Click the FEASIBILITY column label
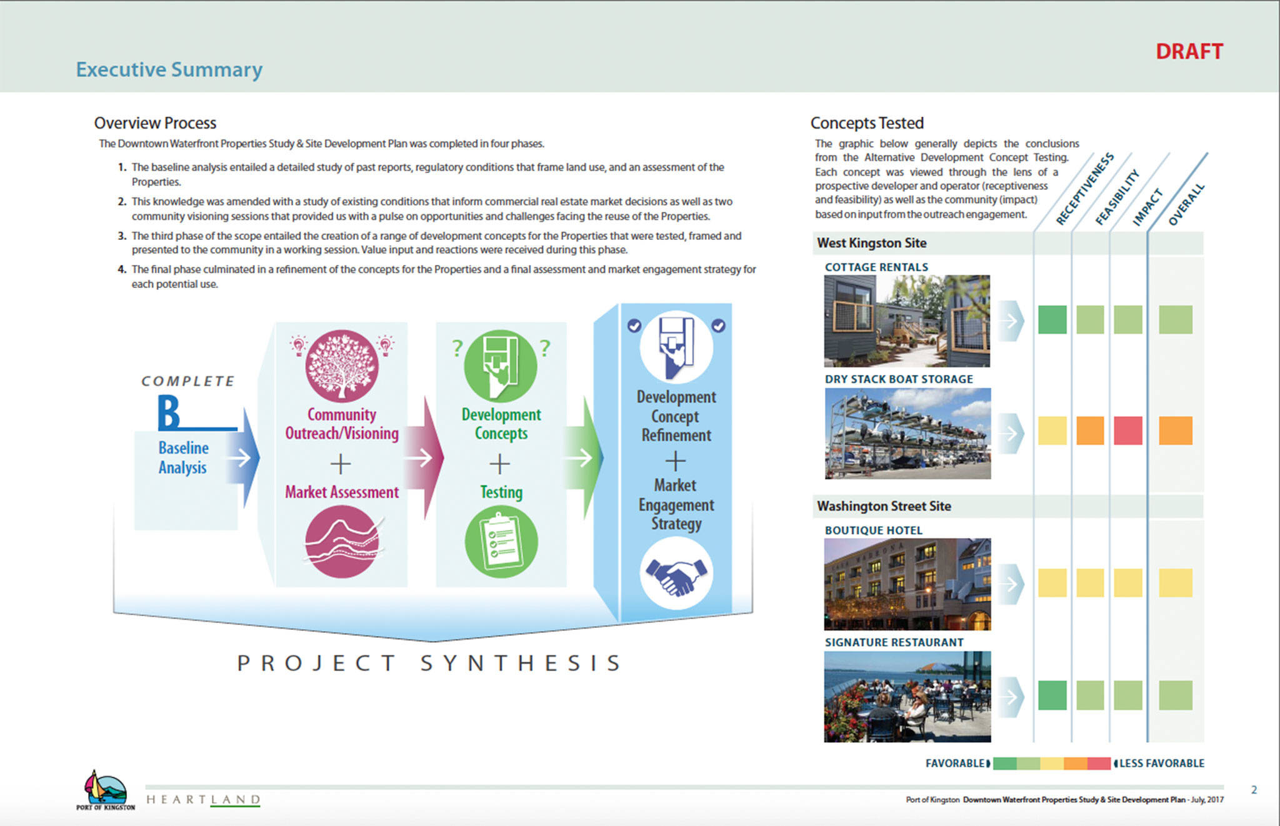Screen dimensions: 1280x826 pos(1117,197)
